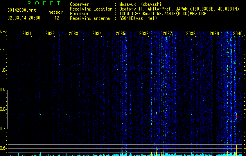Click the 2037 time marker

click(x=167, y=34)
